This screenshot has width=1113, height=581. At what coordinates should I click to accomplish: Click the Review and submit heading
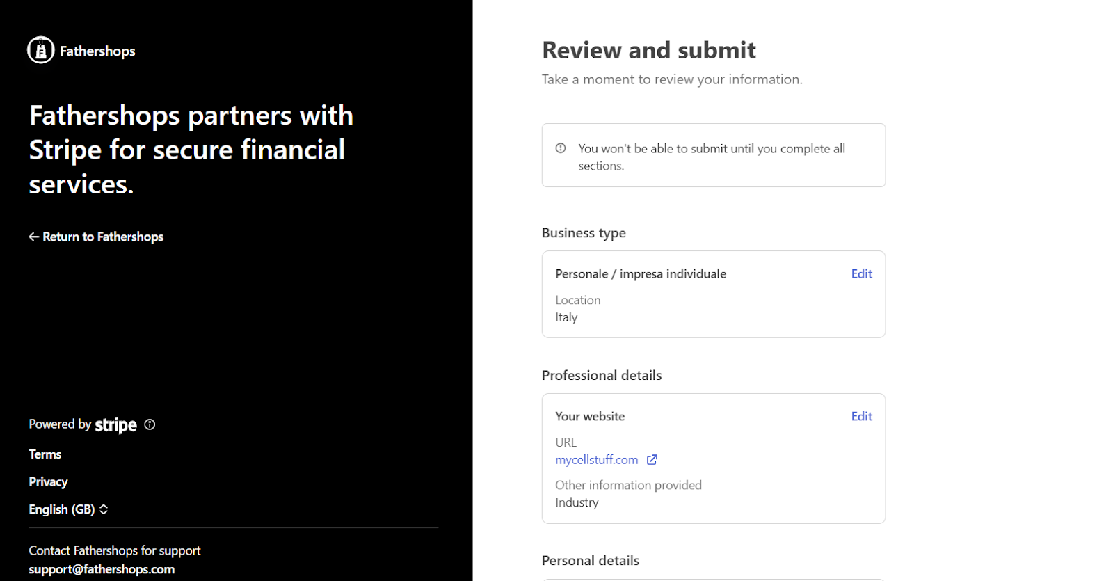point(648,50)
